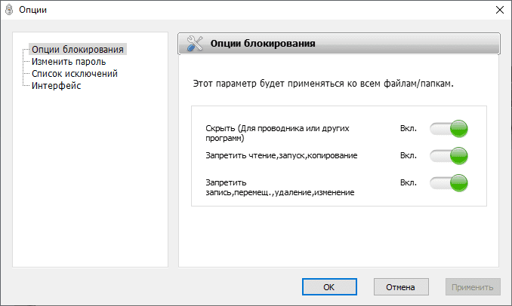Select the Интерфейс tree item
Image resolution: width=512 pixels, height=306 pixels.
(57, 86)
